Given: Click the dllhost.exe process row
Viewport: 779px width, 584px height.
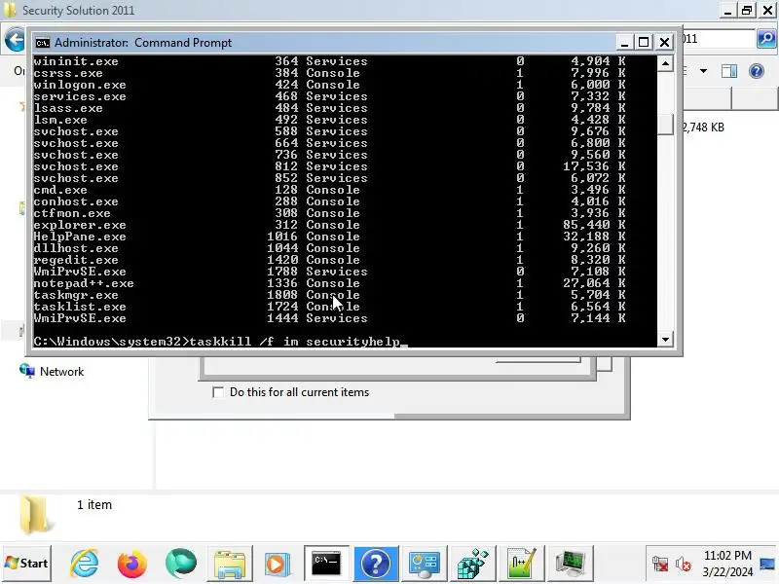Looking at the screenshot, I should click(329, 248).
